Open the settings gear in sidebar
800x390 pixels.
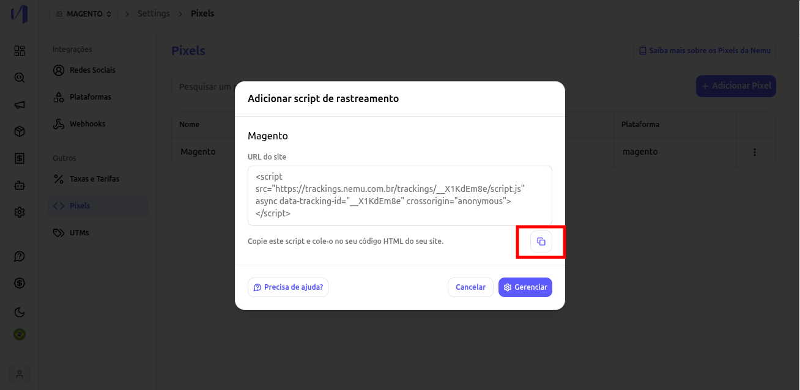20,212
